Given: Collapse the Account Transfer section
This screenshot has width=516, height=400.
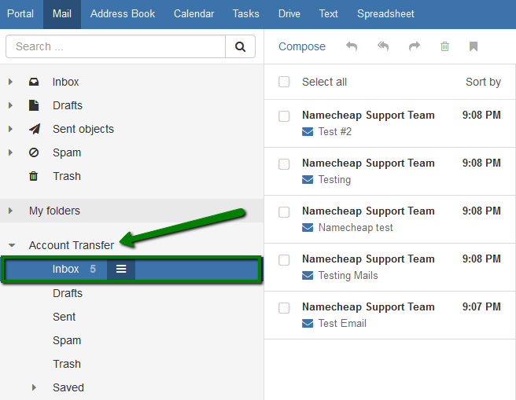Looking at the screenshot, I should (x=12, y=245).
